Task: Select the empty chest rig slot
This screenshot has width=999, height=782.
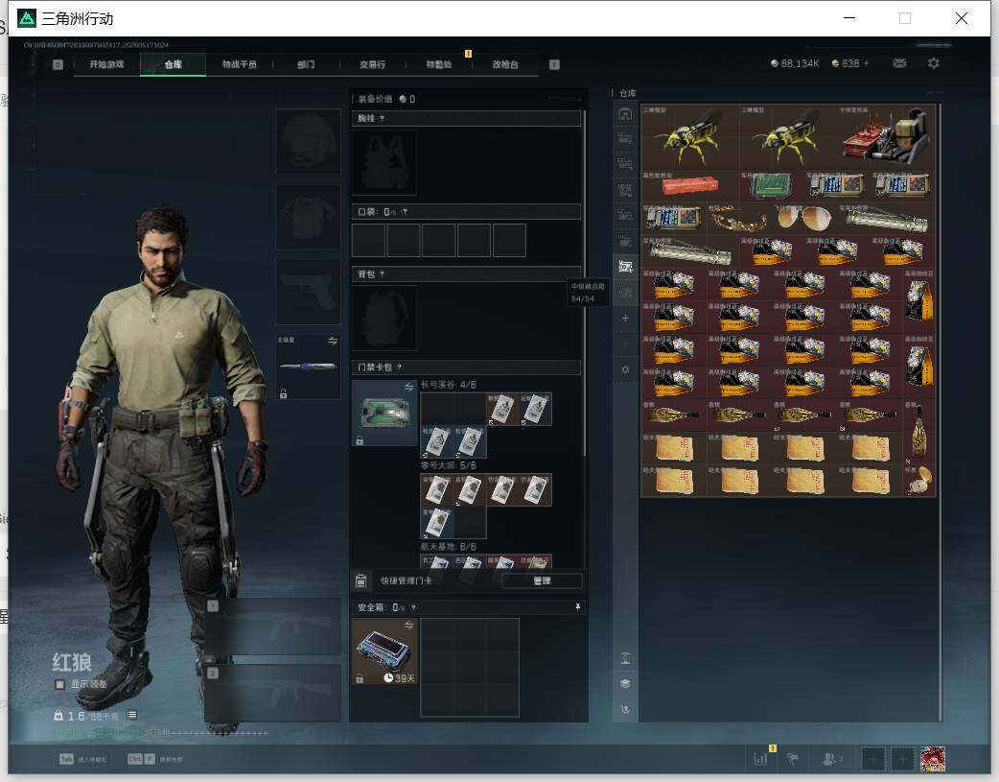Action: click(x=384, y=162)
